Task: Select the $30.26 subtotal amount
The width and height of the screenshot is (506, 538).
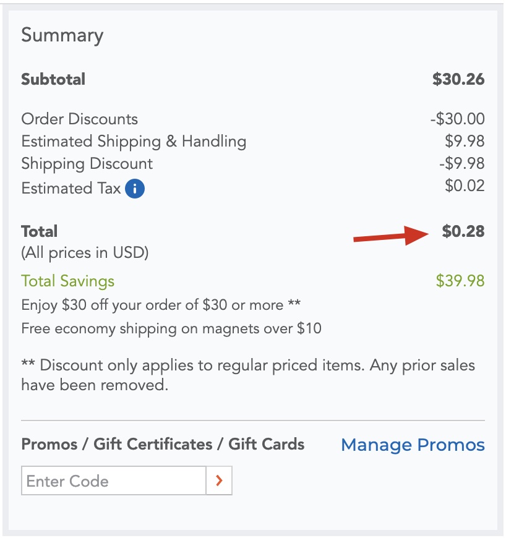Action: (x=458, y=79)
